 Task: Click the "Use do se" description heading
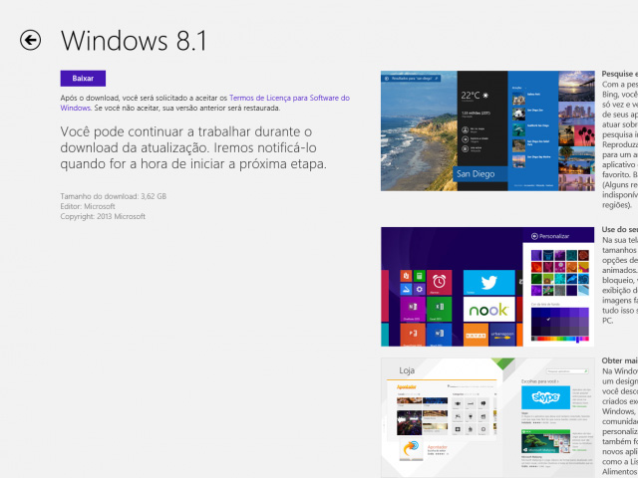619,230
